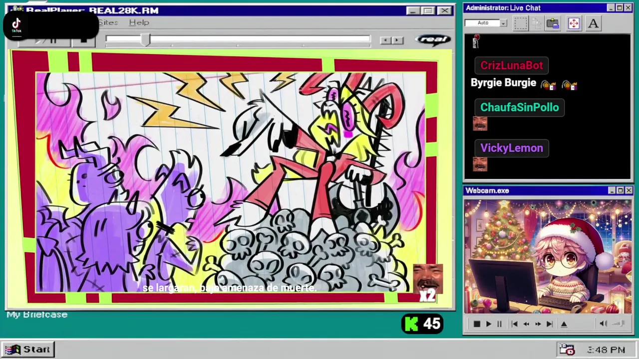Click the 3:48 PM taskbar clock
Viewport: 639px width, 359px height.
(x=606, y=350)
